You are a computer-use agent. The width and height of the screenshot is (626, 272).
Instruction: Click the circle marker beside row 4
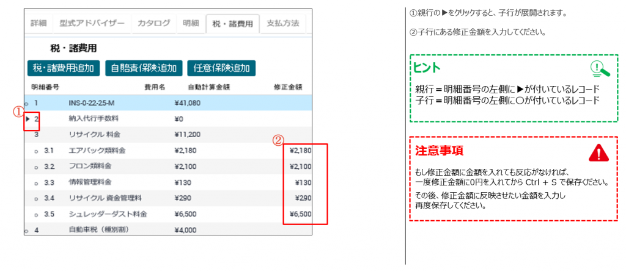[26, 231]
